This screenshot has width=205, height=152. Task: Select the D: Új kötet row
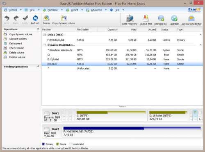(122, 59)
